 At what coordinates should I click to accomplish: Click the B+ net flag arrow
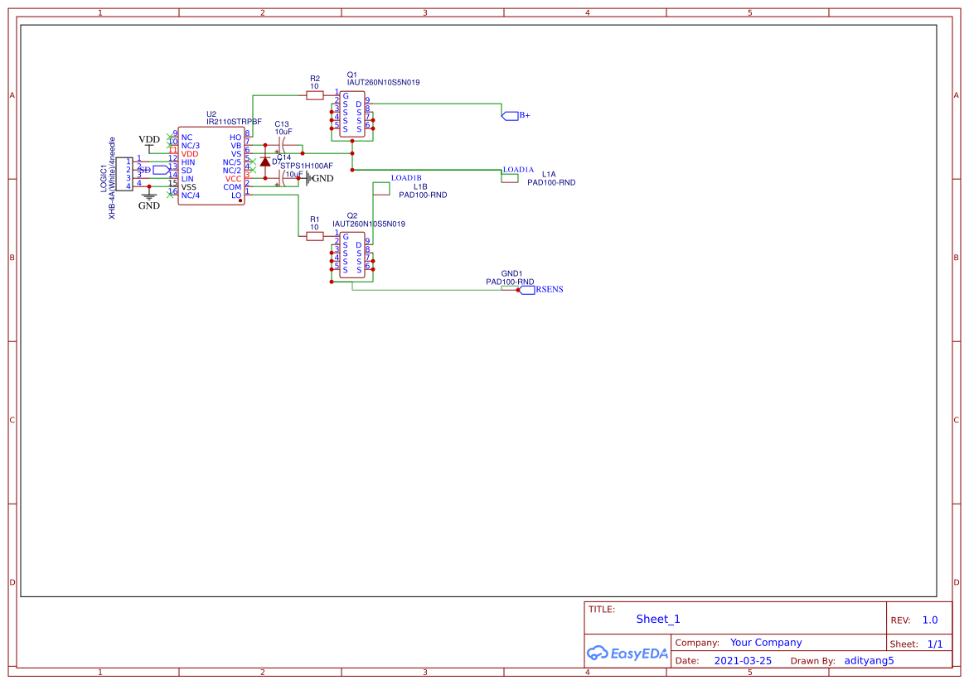(508, 116)
